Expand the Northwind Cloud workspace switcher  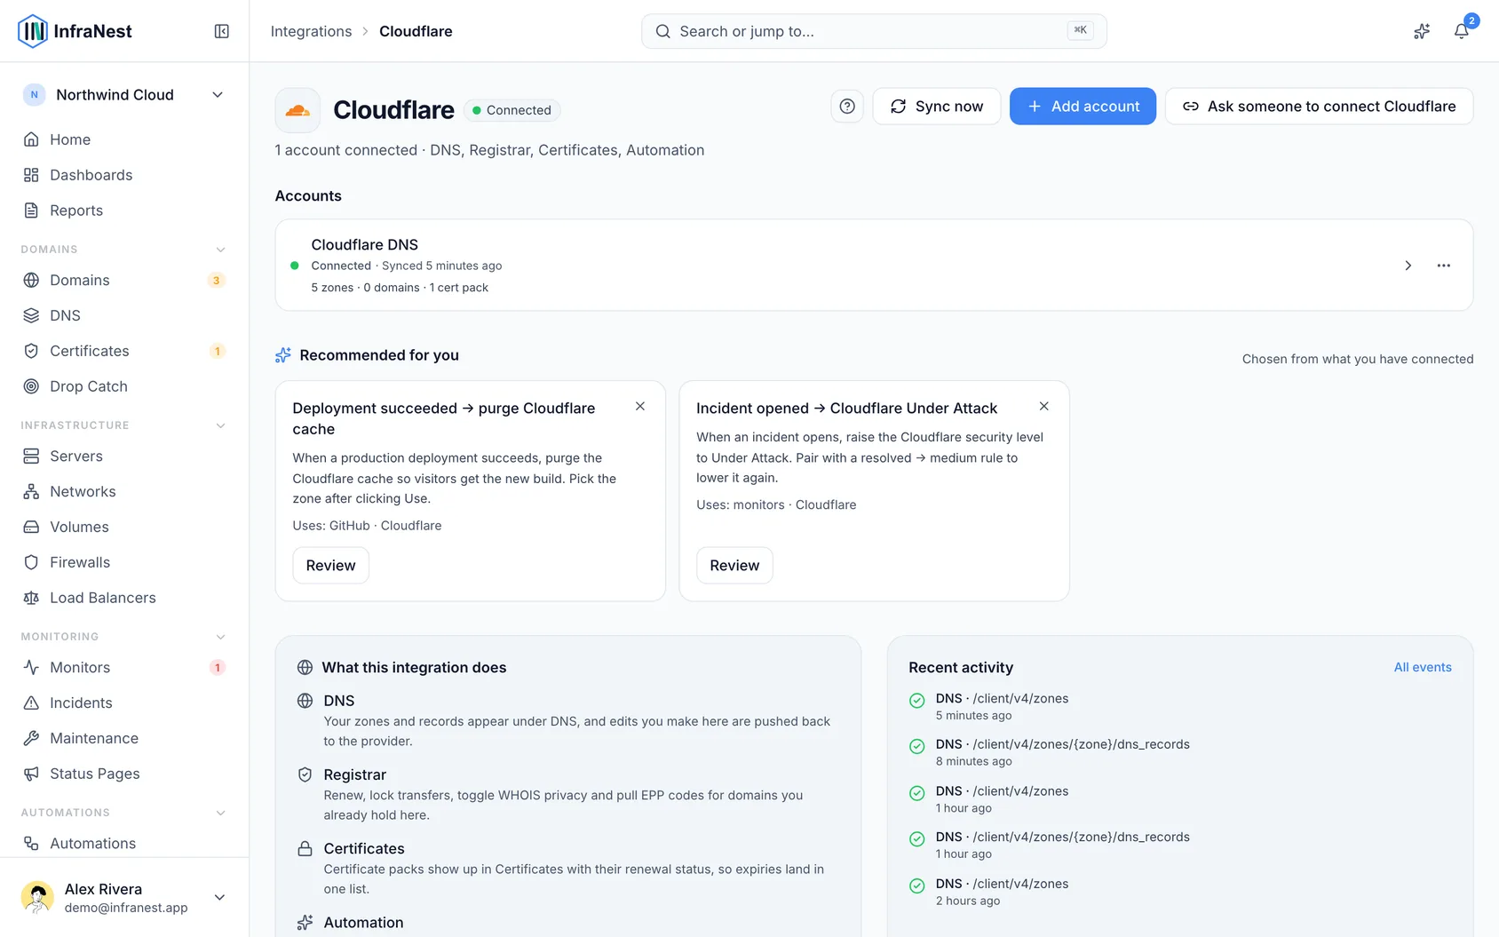click(x=124, y=95)
